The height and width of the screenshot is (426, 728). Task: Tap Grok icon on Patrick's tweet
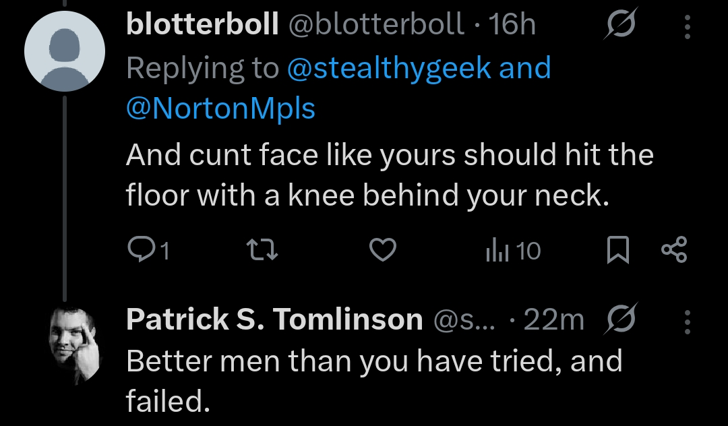coord(621,318)
